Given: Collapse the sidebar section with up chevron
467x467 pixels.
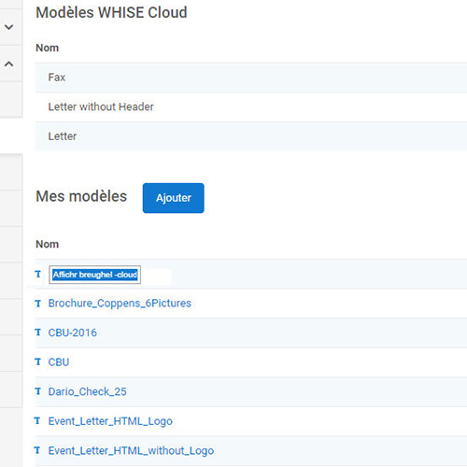Looking at the screenshot, I should pos(9,64).
